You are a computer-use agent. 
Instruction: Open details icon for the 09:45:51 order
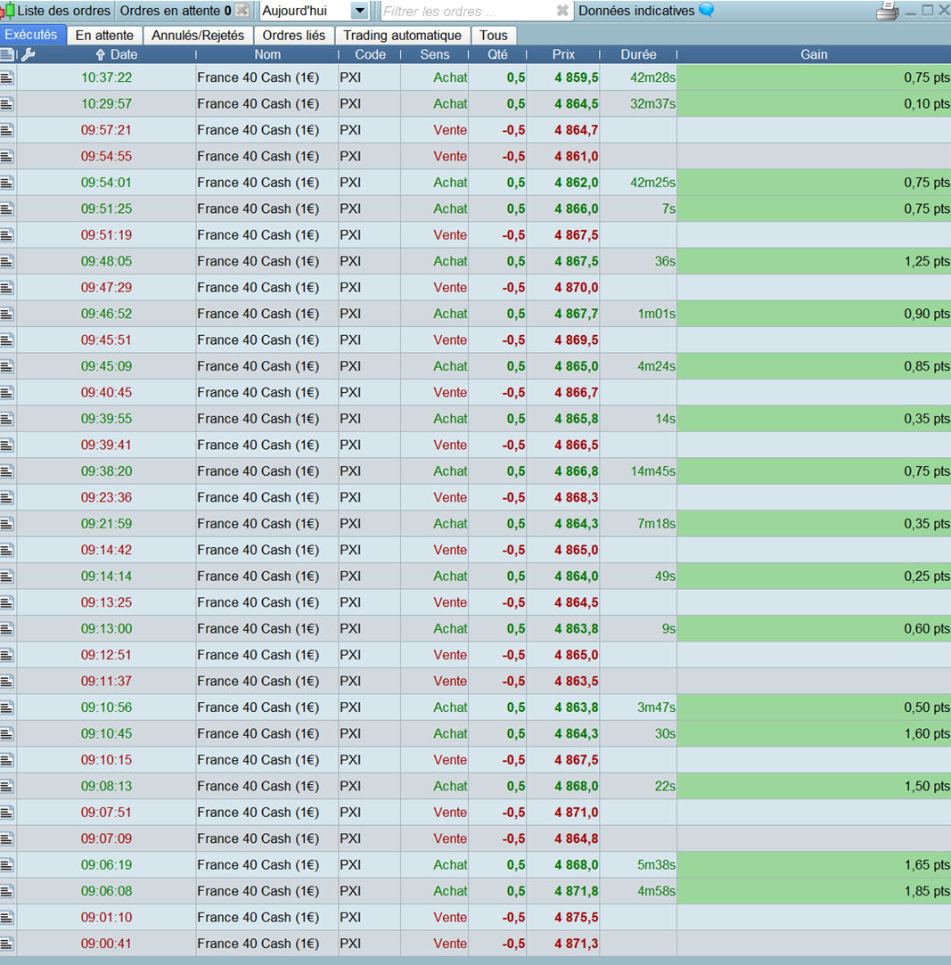7,339
